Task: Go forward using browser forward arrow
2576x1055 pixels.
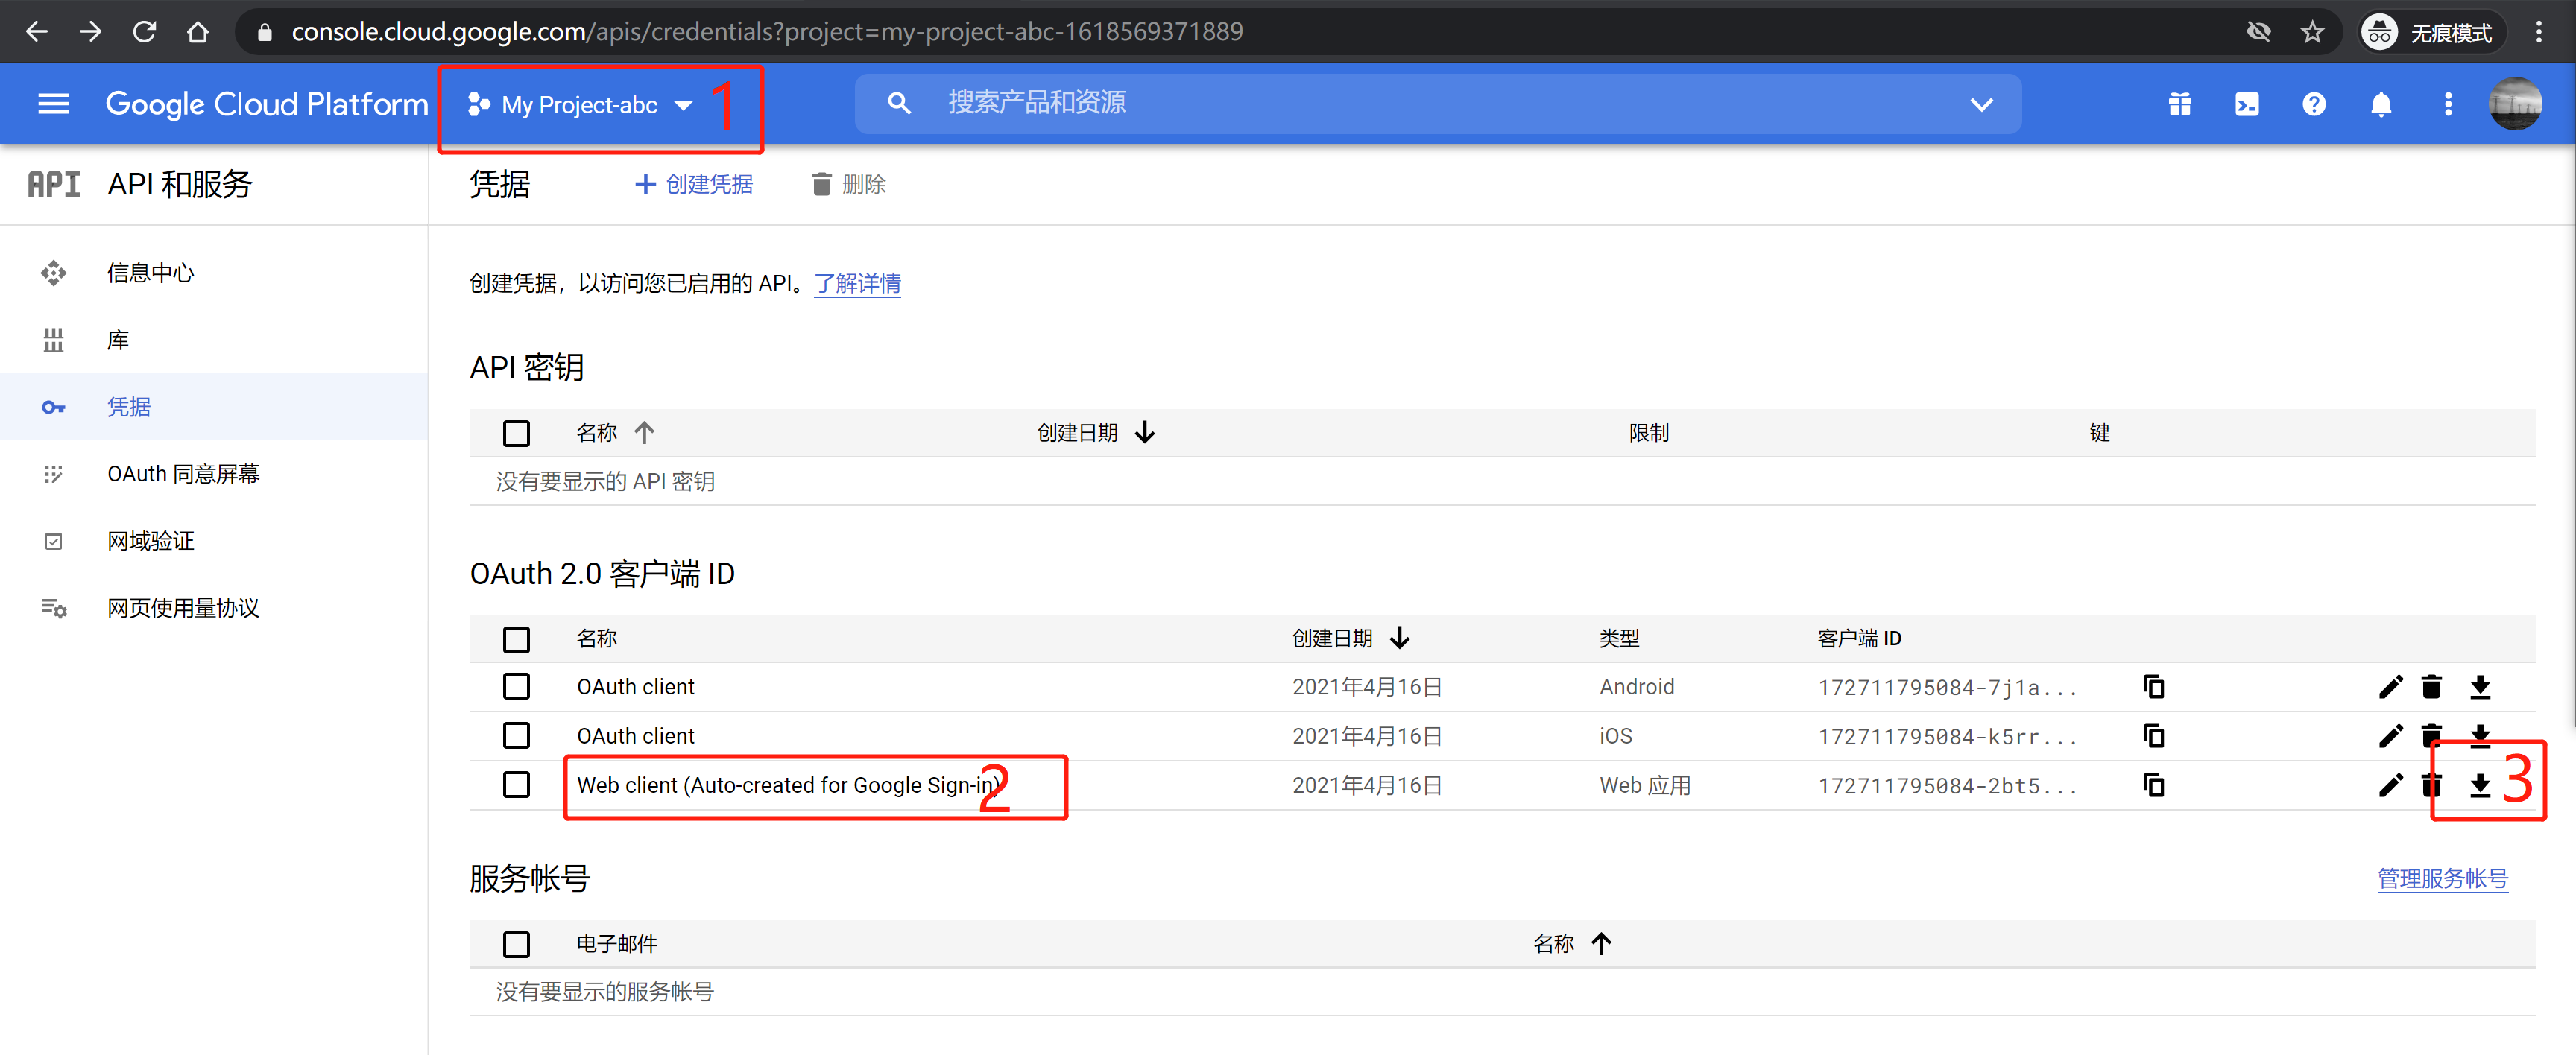Action: (x=91, y=32)
